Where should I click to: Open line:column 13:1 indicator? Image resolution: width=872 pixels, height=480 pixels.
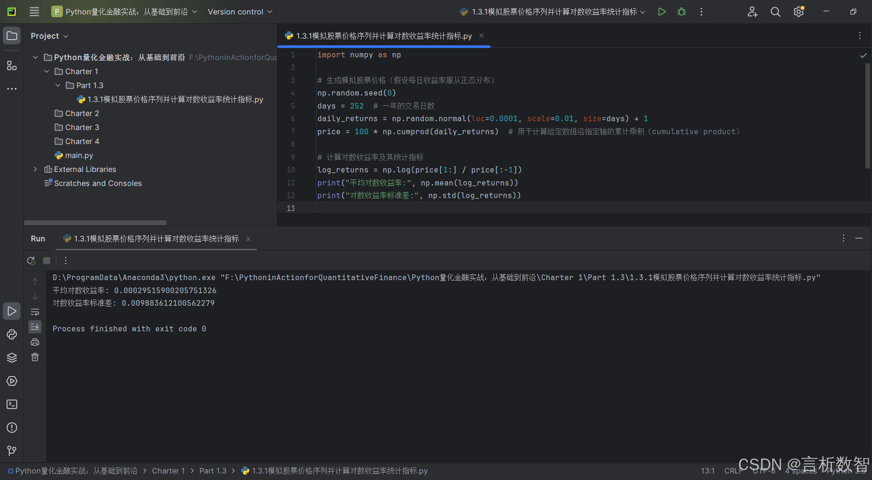pos(707,471)
